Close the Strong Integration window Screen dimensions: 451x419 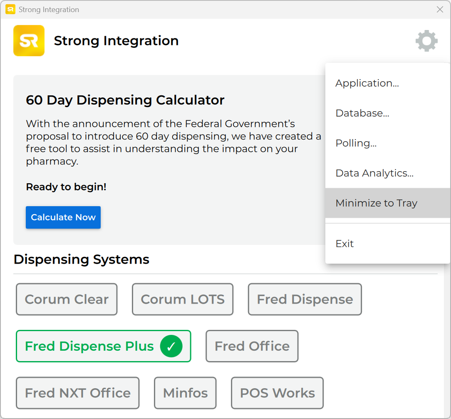pyautogui.click(x=440, y=10)
